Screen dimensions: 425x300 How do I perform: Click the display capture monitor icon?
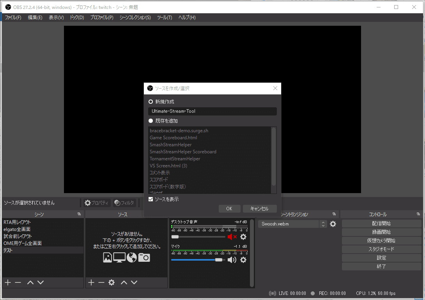119,257
